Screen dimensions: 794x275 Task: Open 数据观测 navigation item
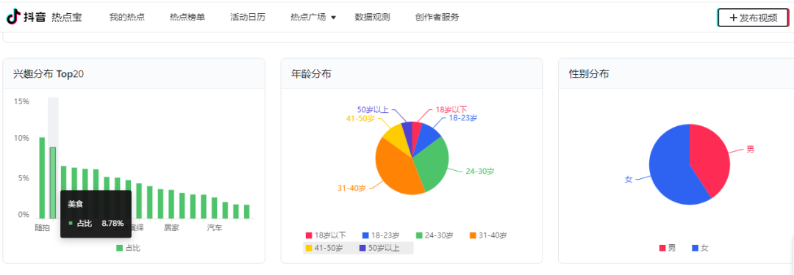[372, 17]
